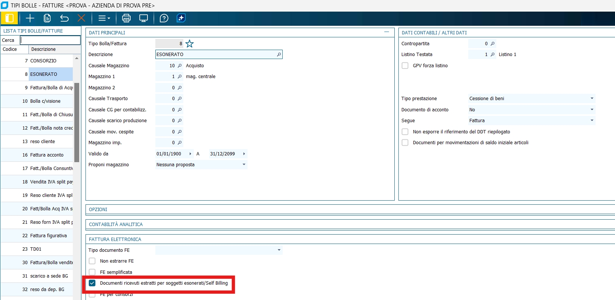Add a new record with plus icon
615x300 pixels.
pyautogui.click(x=30, y=18)
